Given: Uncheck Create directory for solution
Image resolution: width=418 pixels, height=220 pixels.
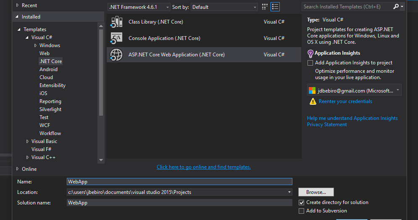Looking at the screenshot, I should click(x=301, y=202).
